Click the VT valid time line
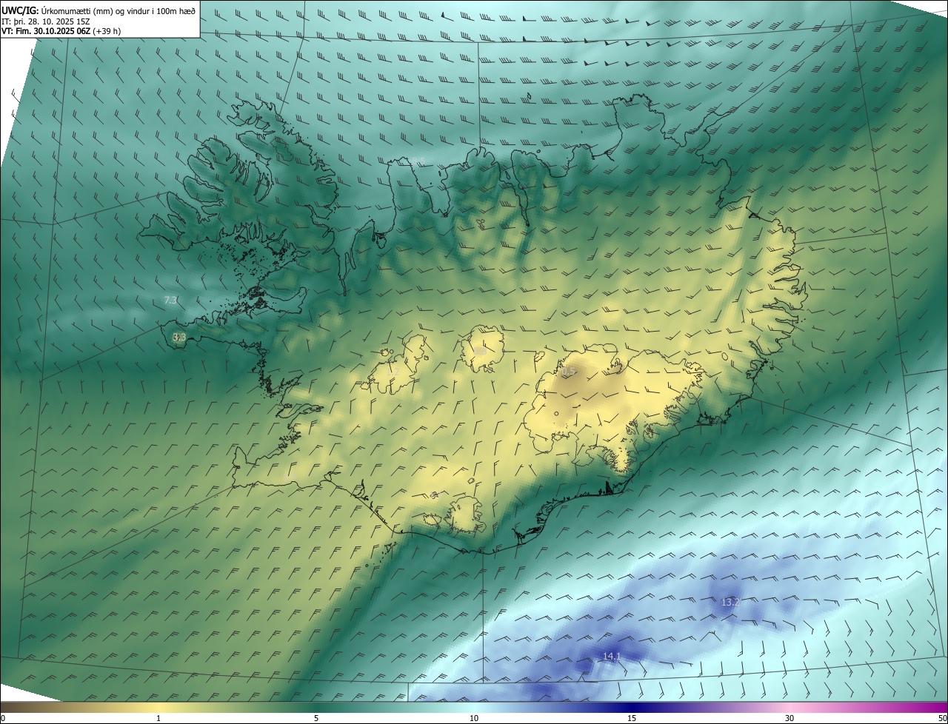948x724 pixels. click(61, 31)
